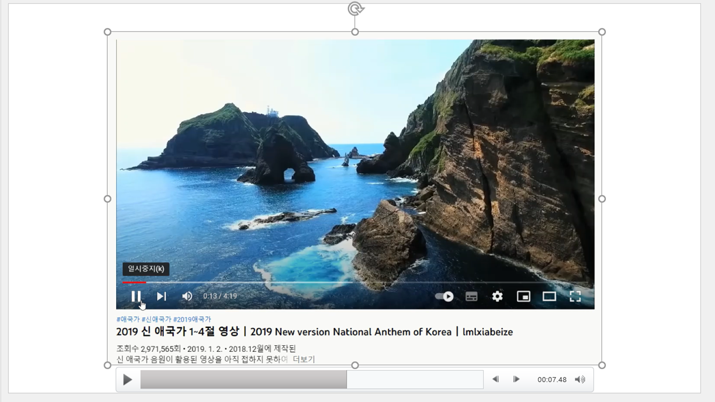This screenshot has height=402, width=715.
Task: Open YouTube player settings gear
Action: click(x=497, y=296)
